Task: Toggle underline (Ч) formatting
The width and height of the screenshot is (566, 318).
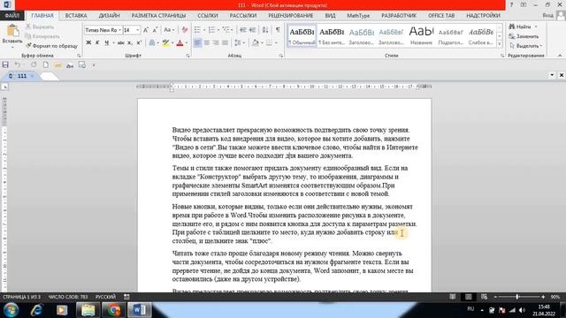Action: (106, 43)
